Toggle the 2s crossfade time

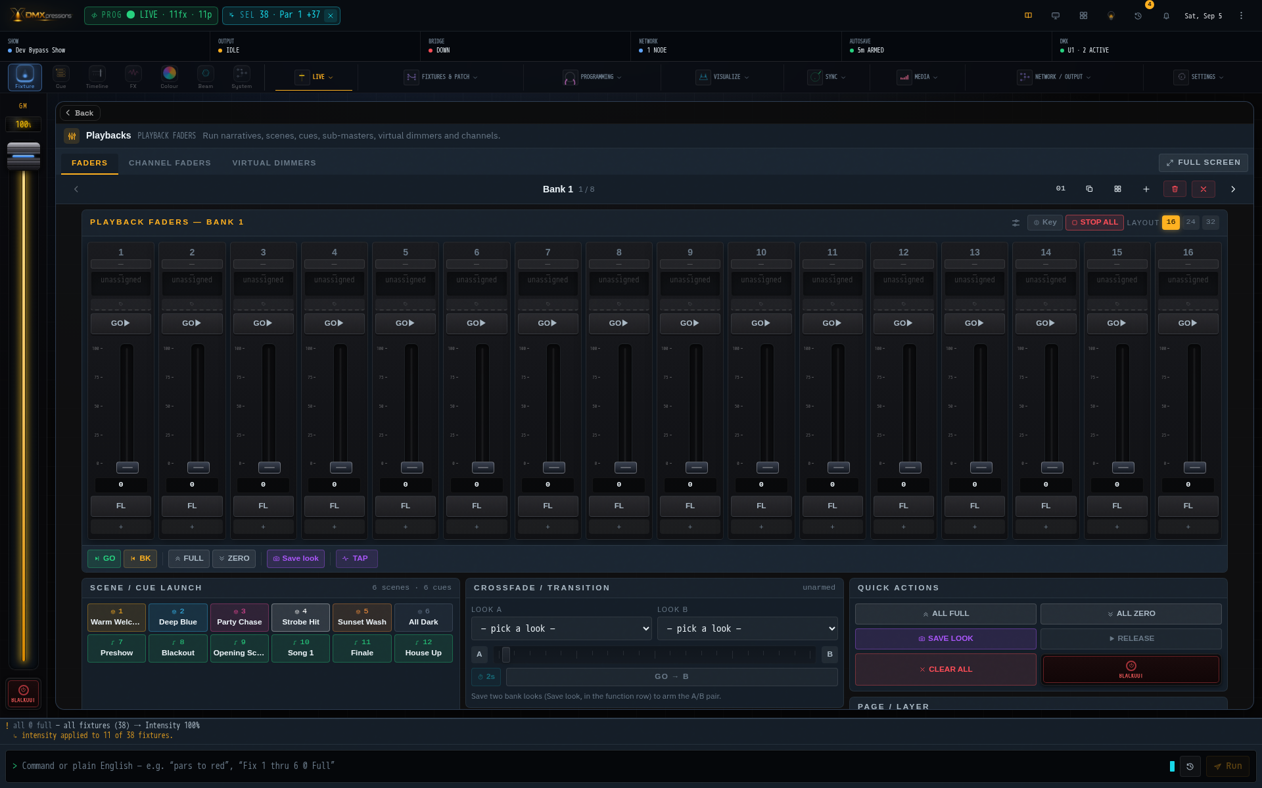486,677
